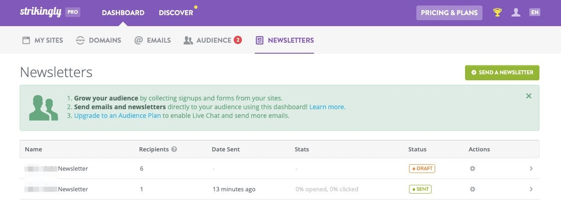This screenshot has height=200, width=561.
Task: Click the Recipients help question mark icon
Action: (174, 150)
